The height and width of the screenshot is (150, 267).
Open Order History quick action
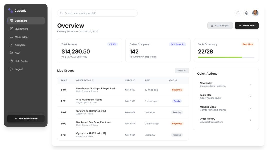click(226, 120)
